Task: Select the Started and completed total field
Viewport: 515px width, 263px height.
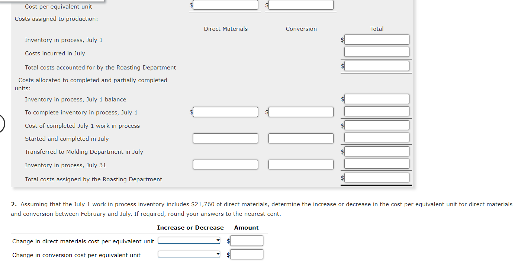Action: coord(377,137)
